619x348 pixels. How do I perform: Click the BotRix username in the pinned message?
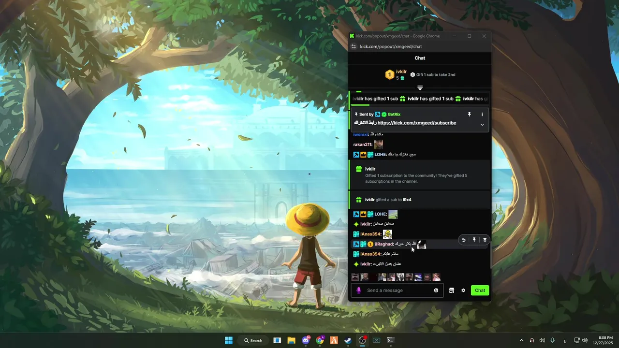(x=394, y=115)
